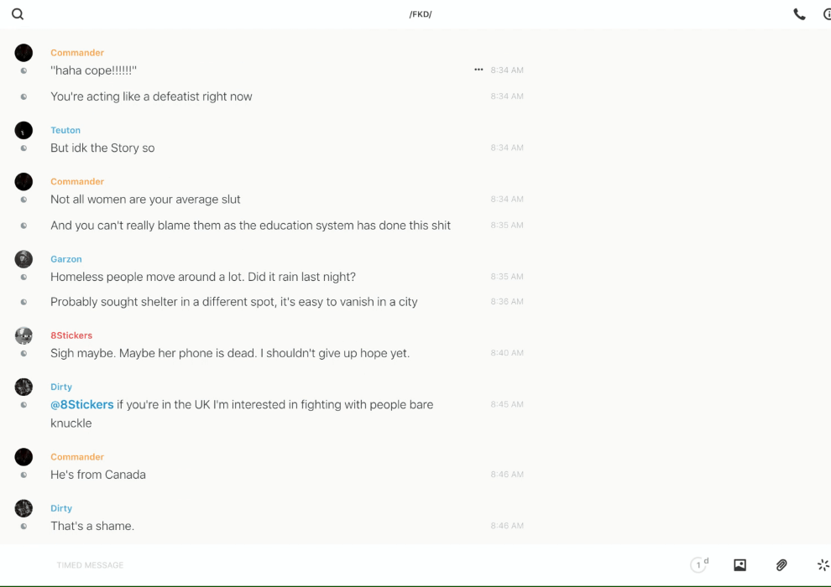Screen dimensions: 831x587
Task: Click timer icon beside "He's from Canada"
Action: (x=24, y=475)
